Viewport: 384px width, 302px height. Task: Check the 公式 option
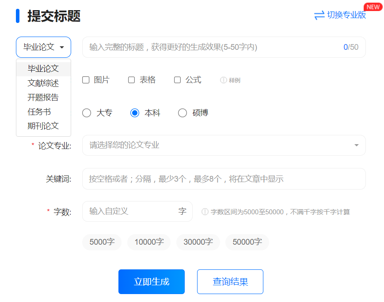(x=177, y=80)
